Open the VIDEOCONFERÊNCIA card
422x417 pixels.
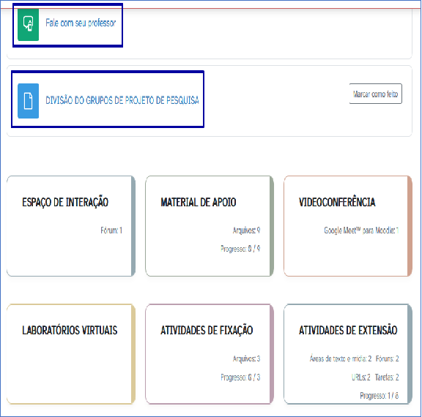click(x=348, y=226)
